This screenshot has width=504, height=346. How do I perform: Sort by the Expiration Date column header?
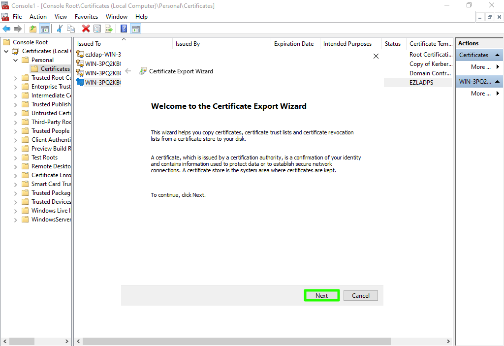coord(294,44)
